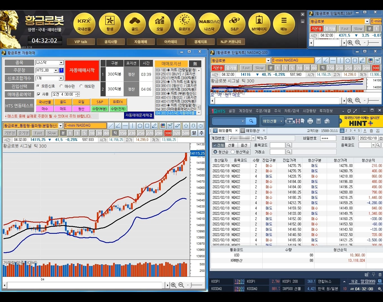The height and width of the screenshot is (302, 383).
Task: Open the 계좌정보 menu in the HTS
Action: pos(245,111)
